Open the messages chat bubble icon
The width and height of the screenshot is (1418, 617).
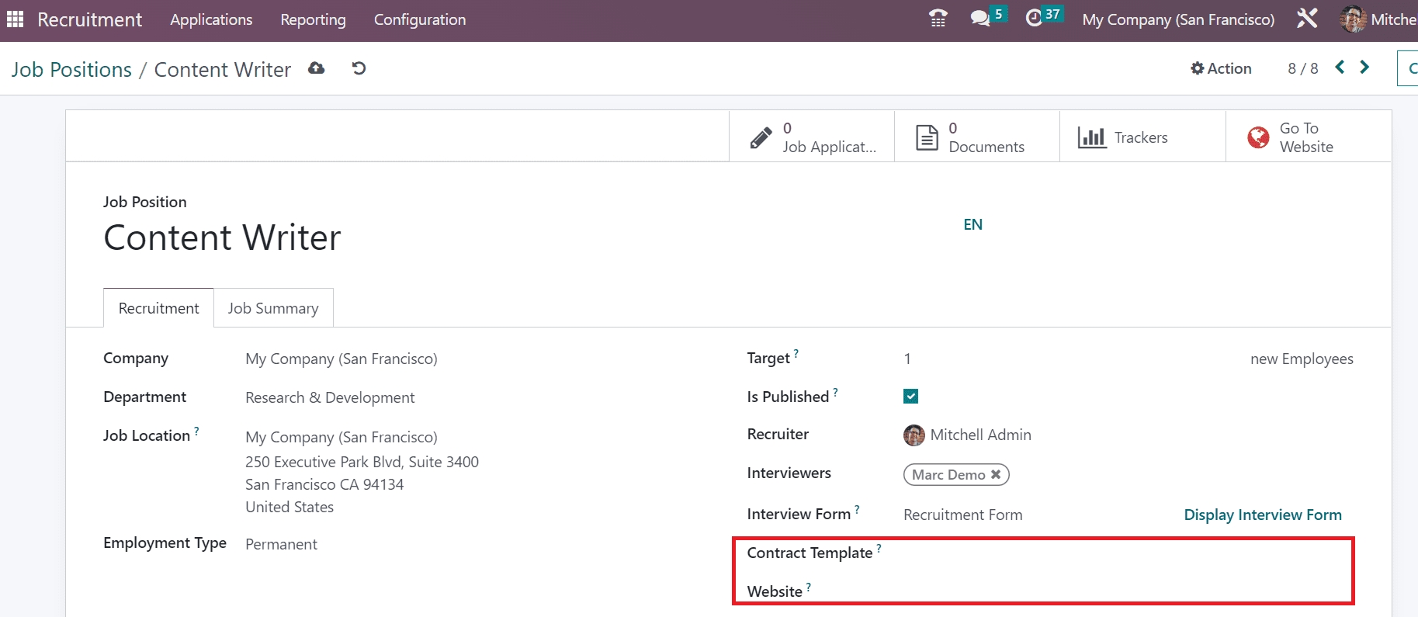(x=980, y=19)
